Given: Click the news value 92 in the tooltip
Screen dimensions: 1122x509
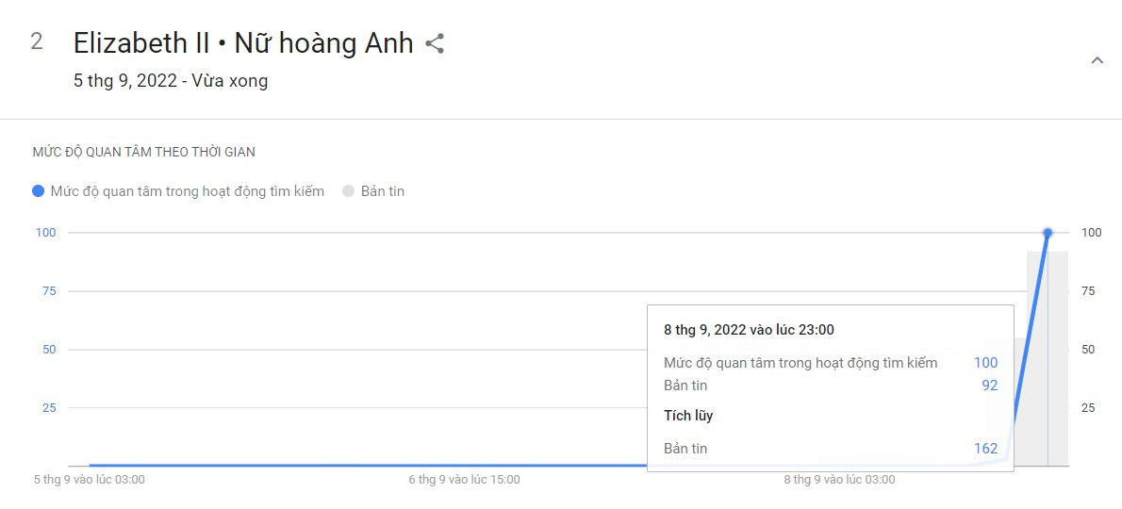Looking at the screenshot, I should (x=989, y=386).
